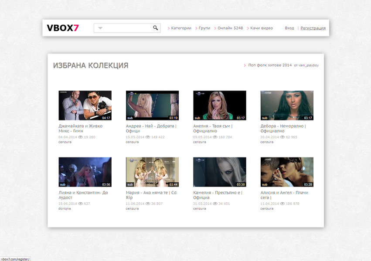The height and width of the screenshot is (261, 371).
Task: Click cenzura under Анелия - Твоя съм
Action: (x=199, y=141)
